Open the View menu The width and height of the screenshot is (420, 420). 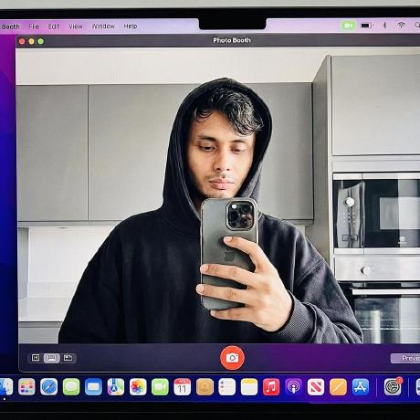click(75, 26)
